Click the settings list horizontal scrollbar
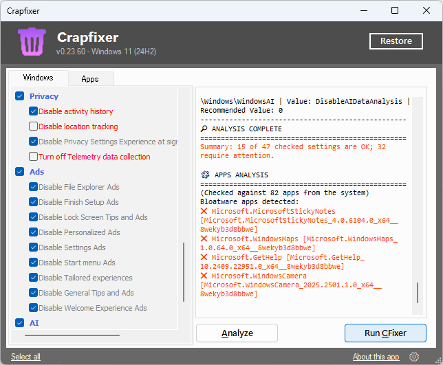443x365 pixels. 72,335
